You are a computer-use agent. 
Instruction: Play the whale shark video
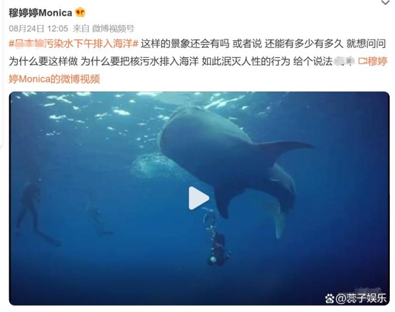[x=199, y=198]
